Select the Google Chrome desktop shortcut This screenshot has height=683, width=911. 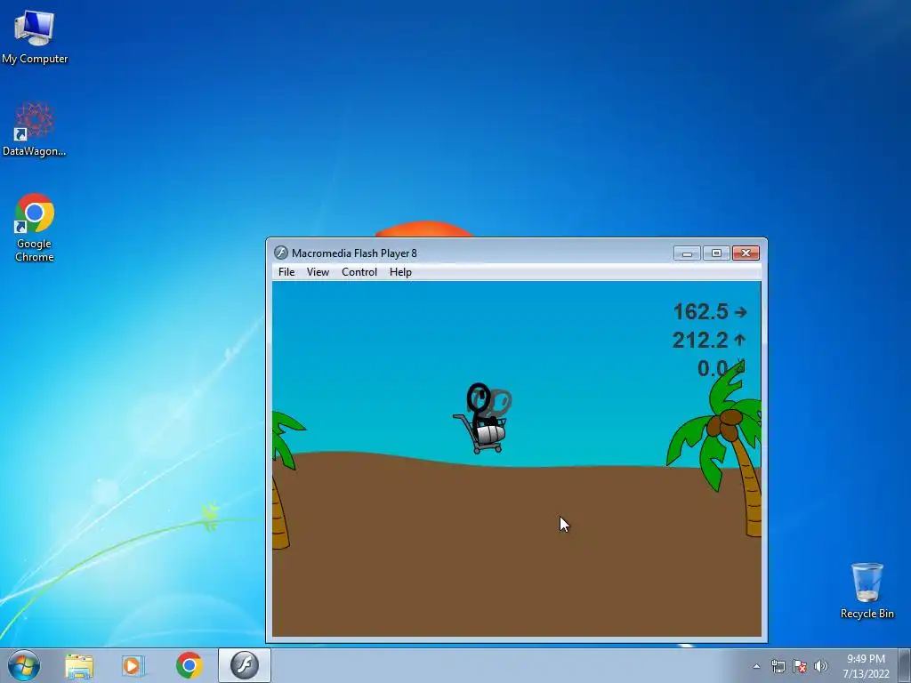pos(35,227)
